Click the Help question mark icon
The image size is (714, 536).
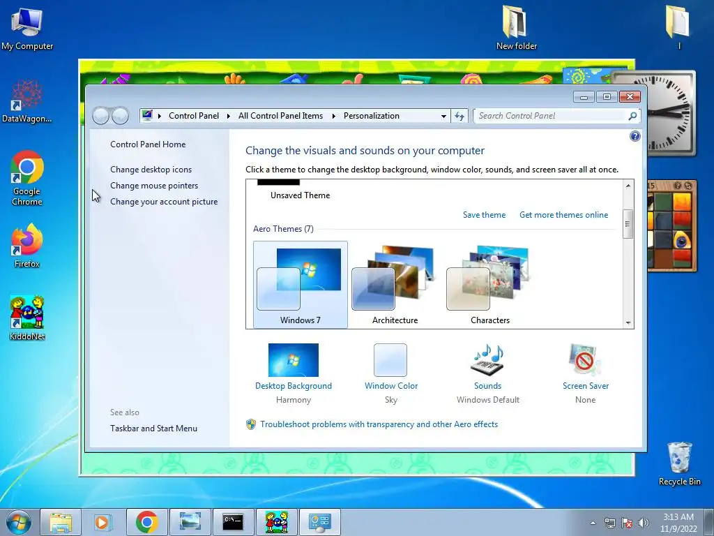(x=635, y=136)
